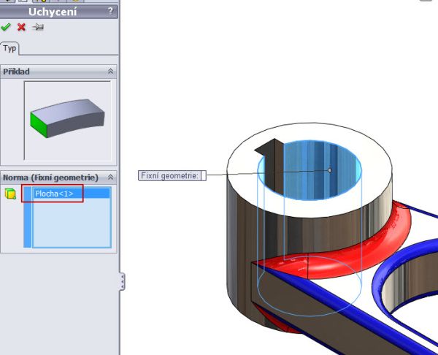Switch to the Typ tab
The width and height of the screenshot is (438, 355).
pyautogui.click(x=10, y=48)
